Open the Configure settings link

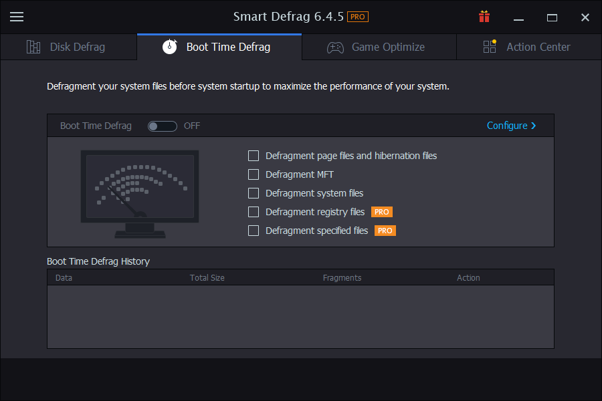point(507,126)
